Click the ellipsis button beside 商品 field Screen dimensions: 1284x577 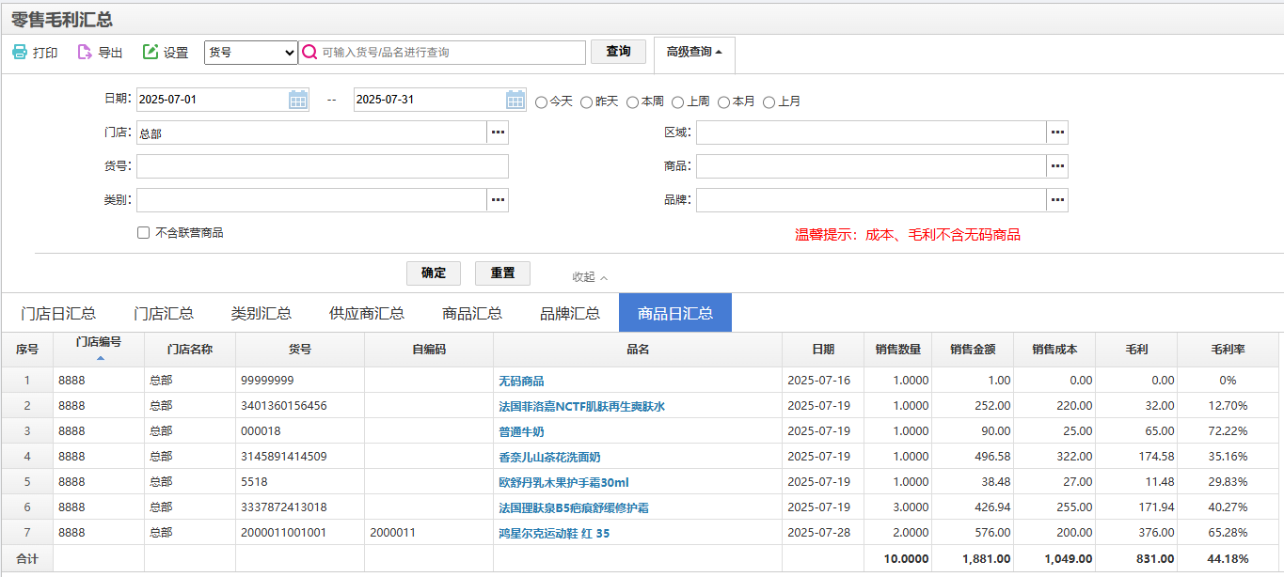coord(1057,166)
